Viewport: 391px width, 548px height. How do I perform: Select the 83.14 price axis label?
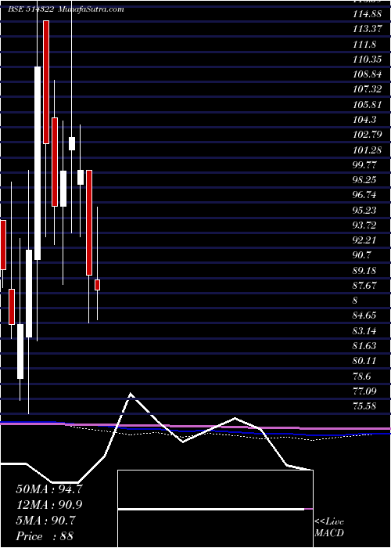click(364, 330)
